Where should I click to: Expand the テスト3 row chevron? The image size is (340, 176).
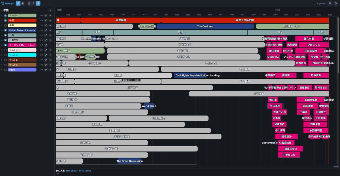pyautogui.click(x=2, y=65)
